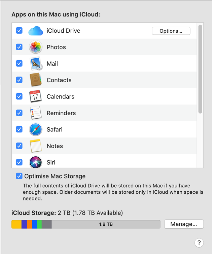Image resolution: width=212 pixels, height=254 pixels.
Task: Toggle the Optimise Mac Storage checkbox
Action: tap(19, 176)
